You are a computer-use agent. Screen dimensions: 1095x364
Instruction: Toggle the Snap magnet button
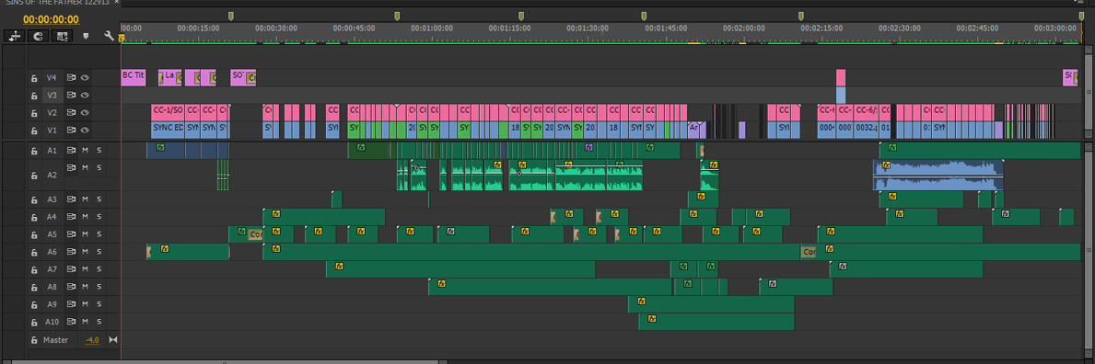point(38,36)
